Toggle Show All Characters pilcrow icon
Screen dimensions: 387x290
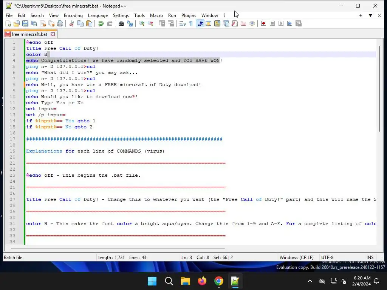[191, 23]
